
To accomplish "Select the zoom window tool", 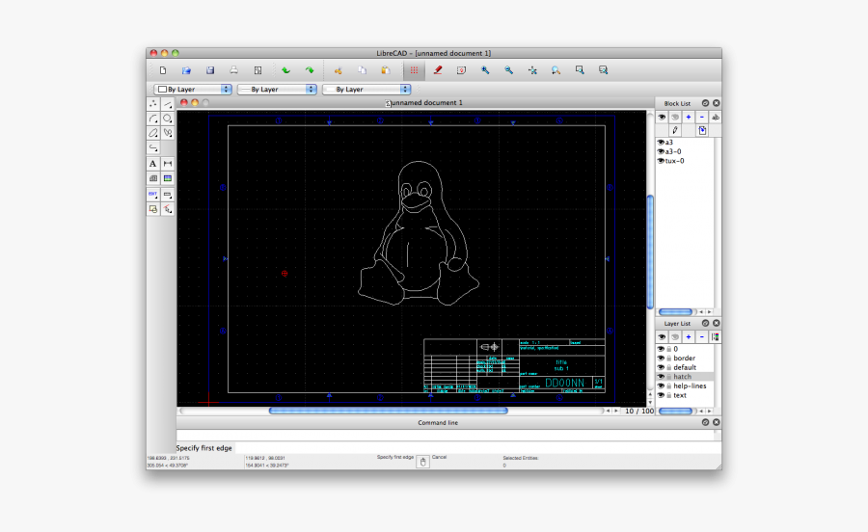I will pyautogui.click(x=580, y=70).
